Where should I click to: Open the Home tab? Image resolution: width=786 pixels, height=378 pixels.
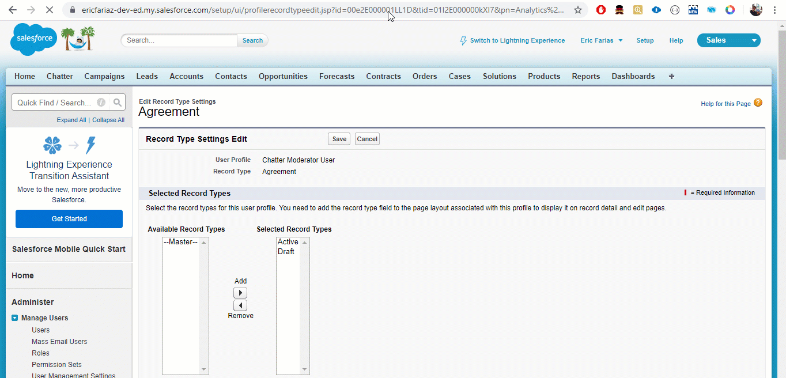click(25, 76)
